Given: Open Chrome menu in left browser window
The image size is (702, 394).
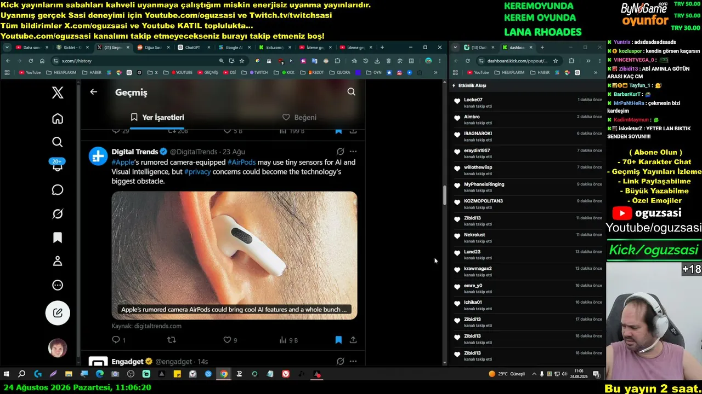Looking at the screenshot, I should tap(439, 61).
